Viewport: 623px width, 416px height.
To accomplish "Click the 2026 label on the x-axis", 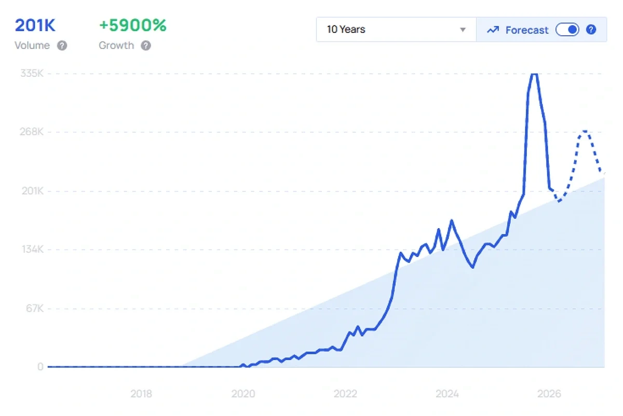I will coord(549,394).
